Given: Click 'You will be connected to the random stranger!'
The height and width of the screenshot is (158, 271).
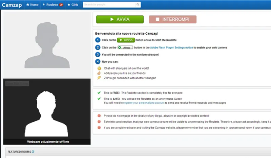Looking at the screenshot, I should (x=130, y=55).
